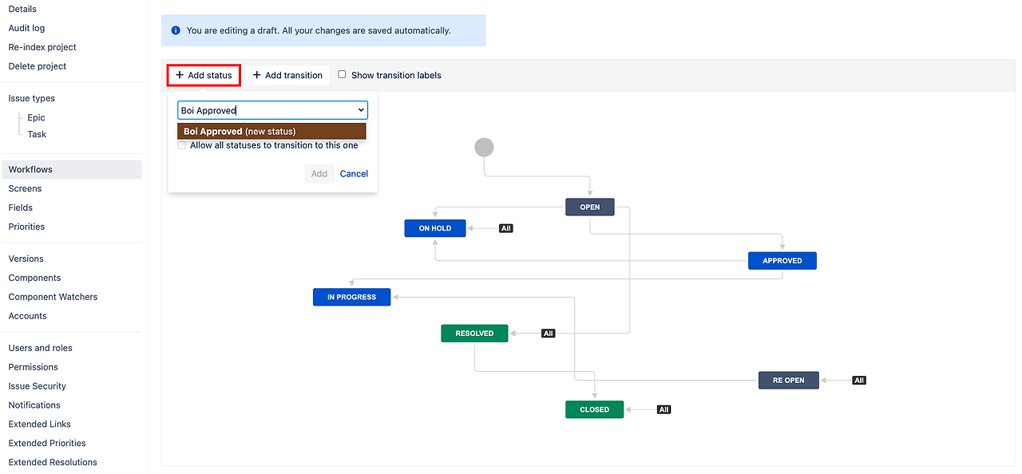Image resolution: width=1022 pixels, height=474 pixels.
Task: Select the grey workflow start circle
Action: tap(484, 147)
